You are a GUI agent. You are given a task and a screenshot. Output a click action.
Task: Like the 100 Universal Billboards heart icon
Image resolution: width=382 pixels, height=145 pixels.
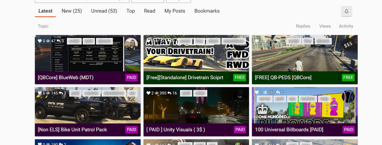pyautogui.click(x=257, y=93)
